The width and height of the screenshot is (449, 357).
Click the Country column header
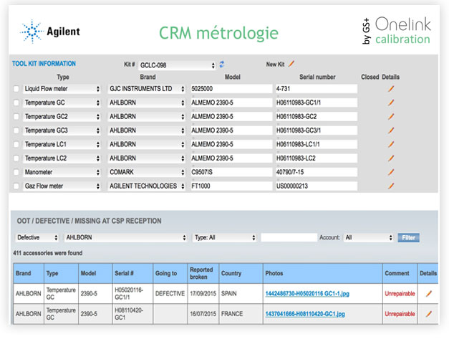click(x=241, y=274)
